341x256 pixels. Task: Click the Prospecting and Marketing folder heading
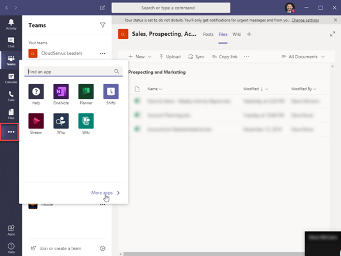157,72
